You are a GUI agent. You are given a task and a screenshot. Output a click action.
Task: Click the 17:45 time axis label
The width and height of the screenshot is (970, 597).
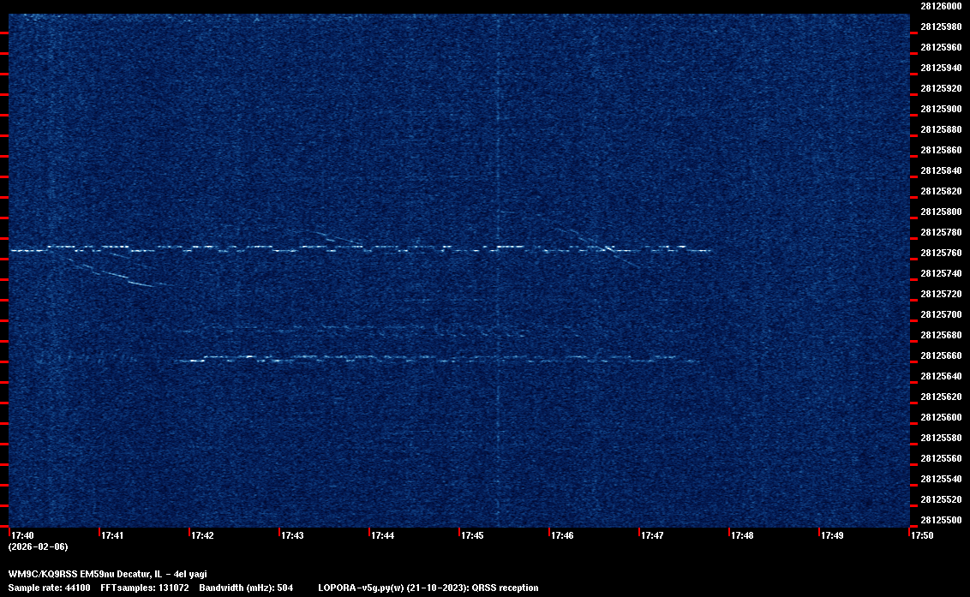coord(472,535)
